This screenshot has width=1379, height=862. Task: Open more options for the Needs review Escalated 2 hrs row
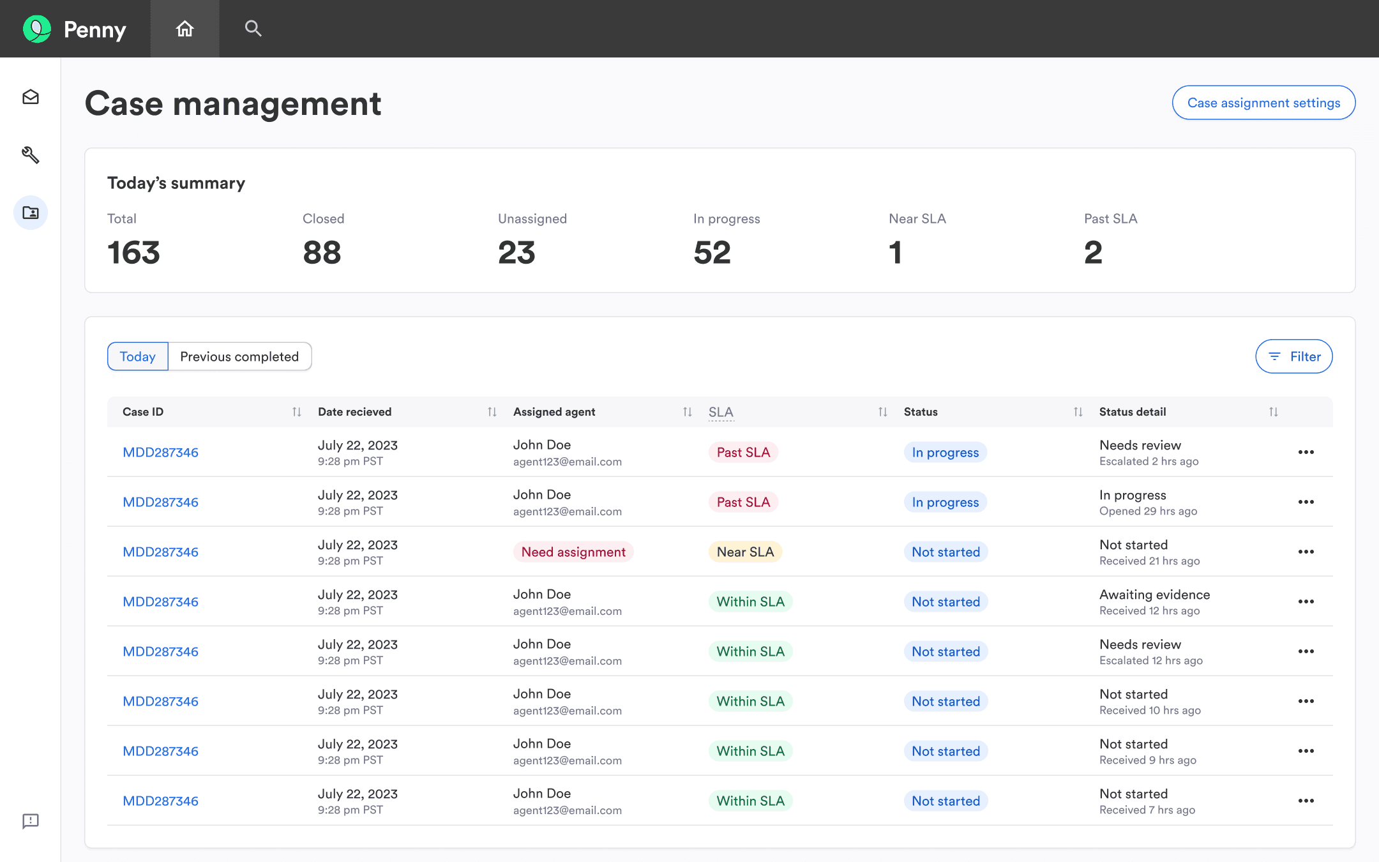click(1306, 452)
